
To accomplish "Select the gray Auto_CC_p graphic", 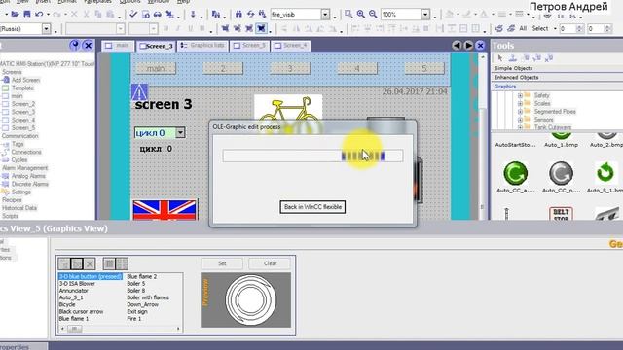I will coord(561,173).
